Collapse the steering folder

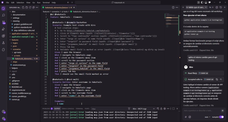pyautogui.click(x=16, y=21)
